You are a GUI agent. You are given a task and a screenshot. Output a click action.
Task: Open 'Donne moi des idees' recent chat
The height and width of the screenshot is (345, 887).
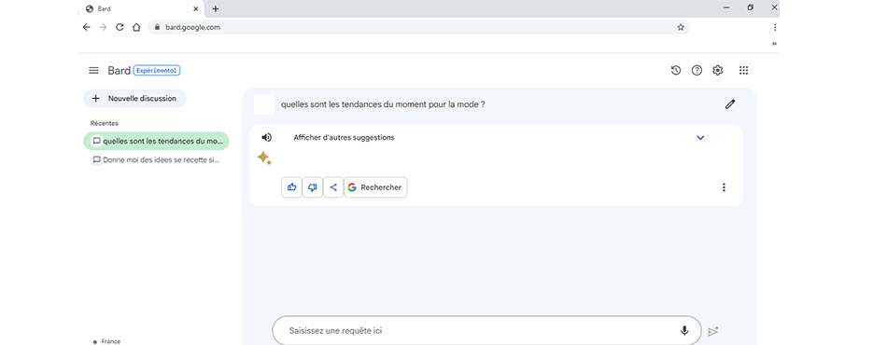point(156,159)
